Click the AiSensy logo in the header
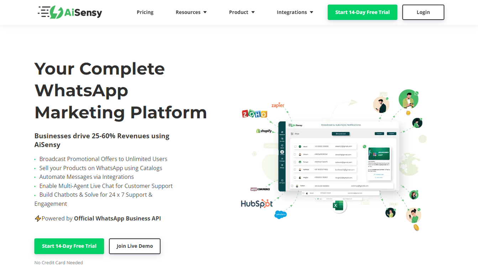 (x=70, y=12)
